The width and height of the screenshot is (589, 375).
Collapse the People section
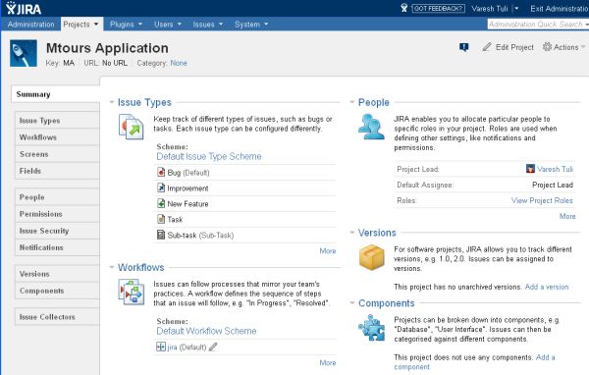click(352, 102)
